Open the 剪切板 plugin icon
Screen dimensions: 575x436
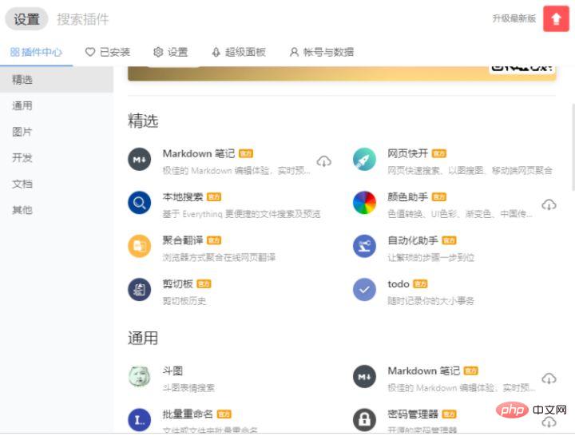[x=139, y=290]
